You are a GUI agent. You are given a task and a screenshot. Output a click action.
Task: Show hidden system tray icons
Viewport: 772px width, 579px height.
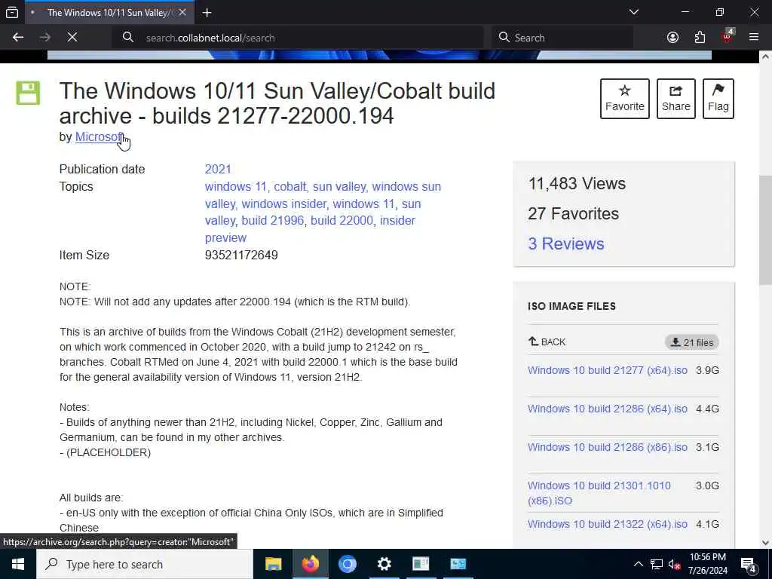coord(638,564)
